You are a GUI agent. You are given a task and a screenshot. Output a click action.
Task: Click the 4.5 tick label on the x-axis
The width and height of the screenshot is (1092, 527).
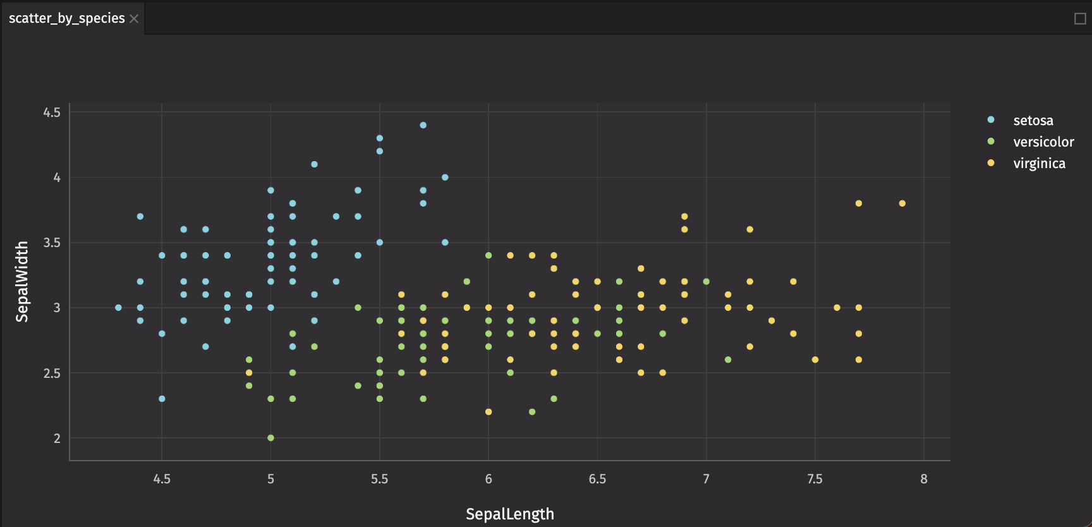pos(162,479)
